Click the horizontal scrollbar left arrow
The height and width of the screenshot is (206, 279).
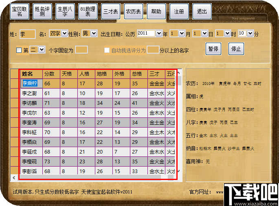click(x=14, y=178)
